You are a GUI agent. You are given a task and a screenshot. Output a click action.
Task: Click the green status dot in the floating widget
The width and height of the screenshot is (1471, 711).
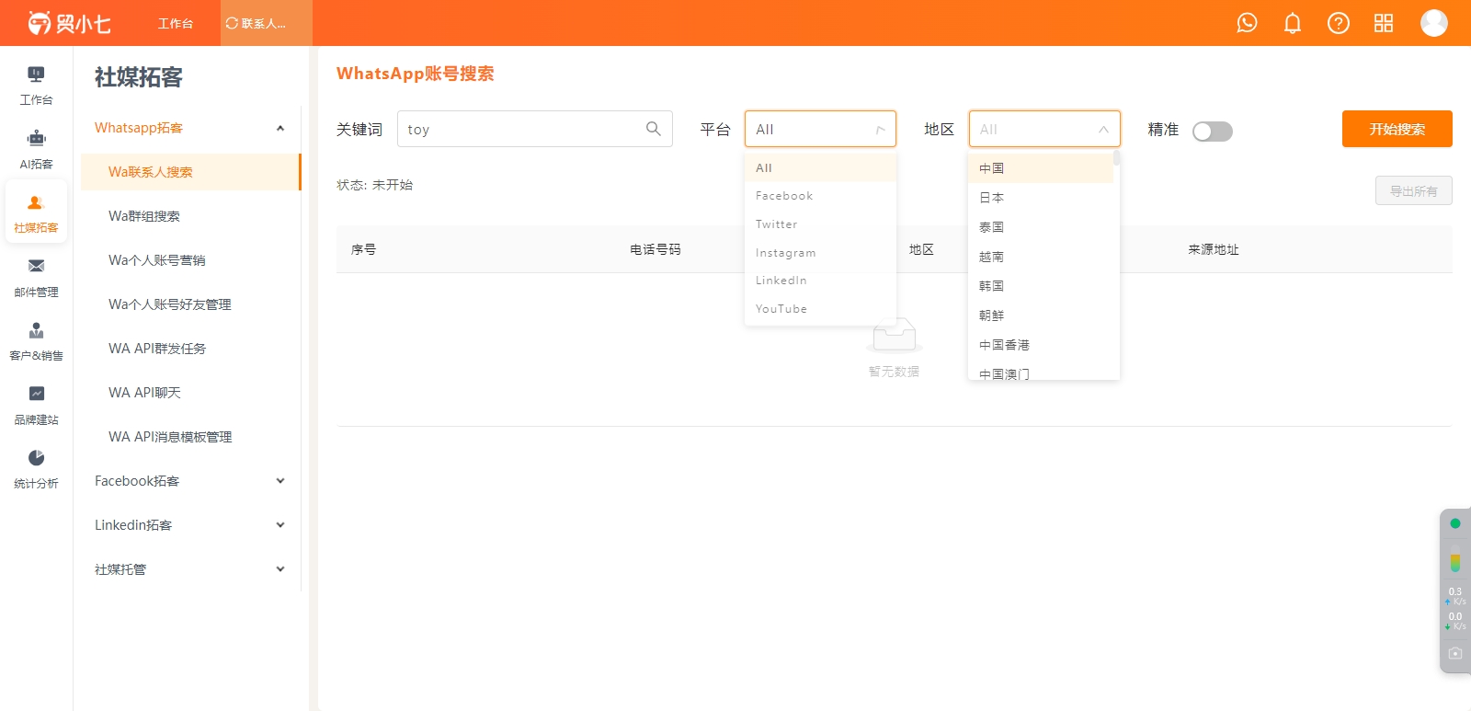(x=1455, y=523)
